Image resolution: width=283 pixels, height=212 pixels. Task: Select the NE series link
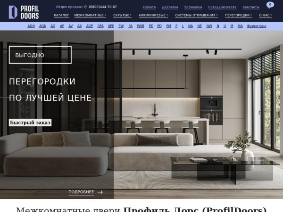pyautogui.click(x=200, y=26)
